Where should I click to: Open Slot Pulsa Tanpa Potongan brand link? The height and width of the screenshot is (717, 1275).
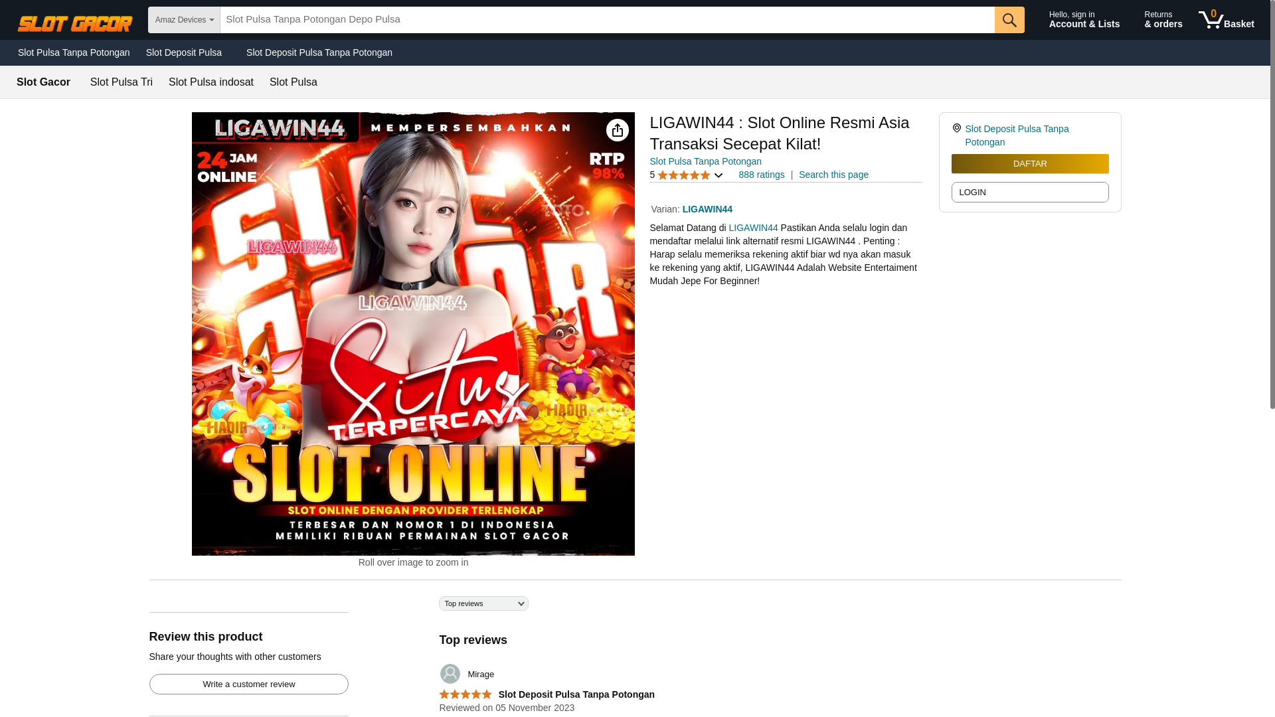(705, 161)
